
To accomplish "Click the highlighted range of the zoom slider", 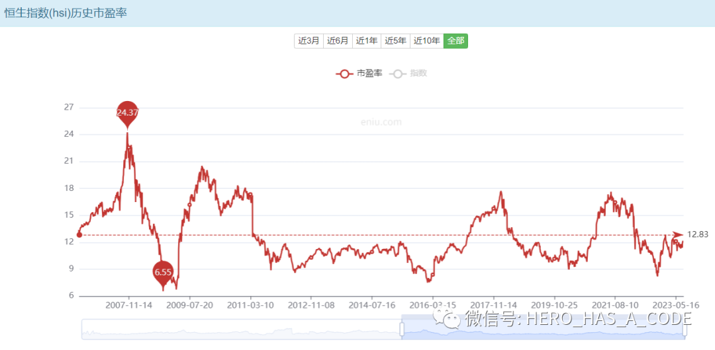I will 543,329.
